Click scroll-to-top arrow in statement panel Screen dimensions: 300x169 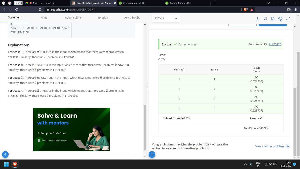5,154
